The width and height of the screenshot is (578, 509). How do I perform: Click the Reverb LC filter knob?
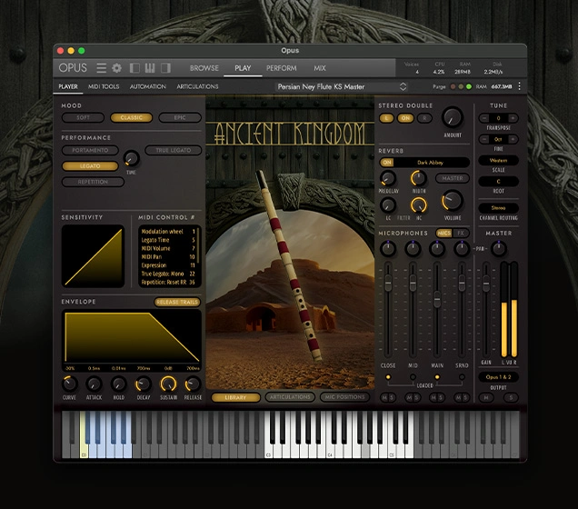click(388, 205)
